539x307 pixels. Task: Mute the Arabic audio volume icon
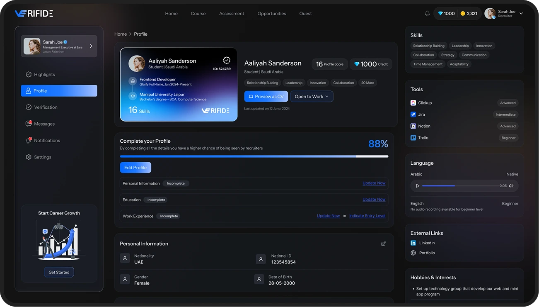point(511,186)
